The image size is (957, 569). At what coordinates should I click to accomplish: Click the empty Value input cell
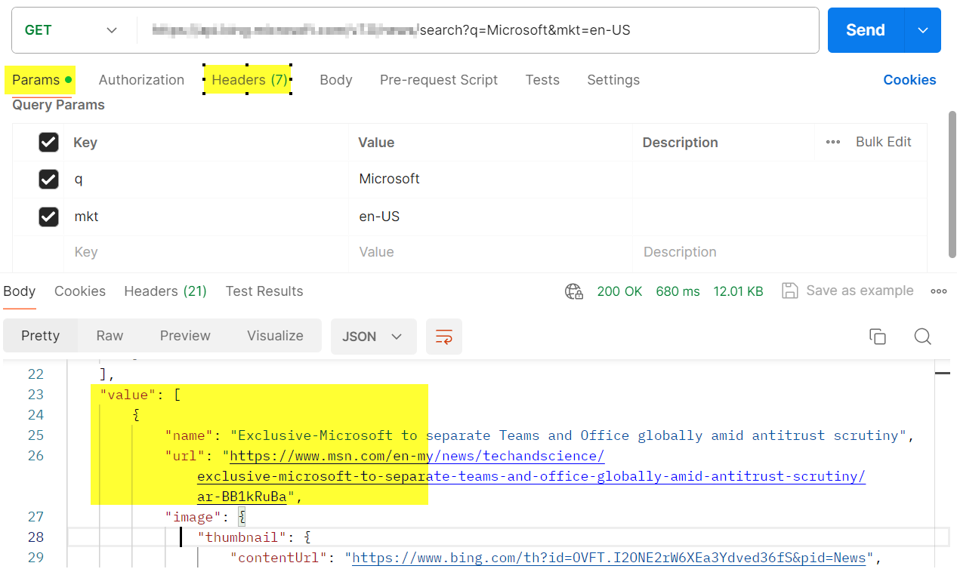[x=490, y=252]
